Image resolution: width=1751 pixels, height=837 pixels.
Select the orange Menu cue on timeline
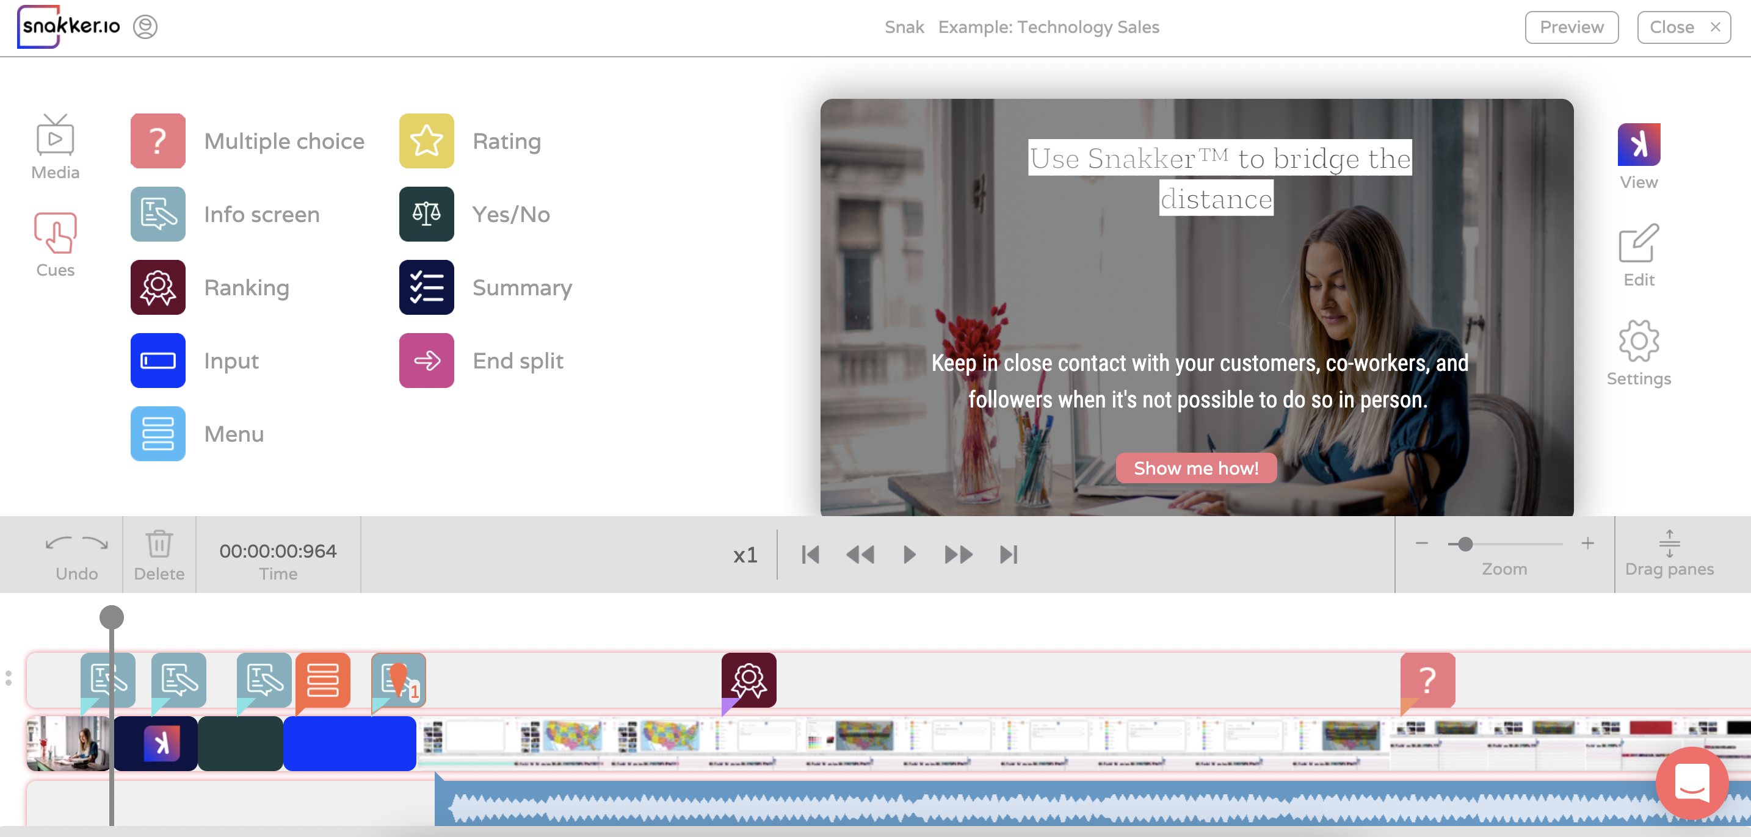point(323,680)
